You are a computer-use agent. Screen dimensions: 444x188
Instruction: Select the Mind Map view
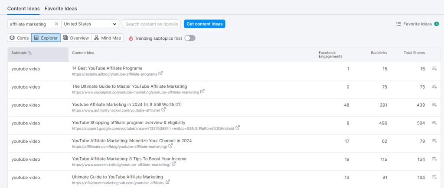(x=108, y=38)
